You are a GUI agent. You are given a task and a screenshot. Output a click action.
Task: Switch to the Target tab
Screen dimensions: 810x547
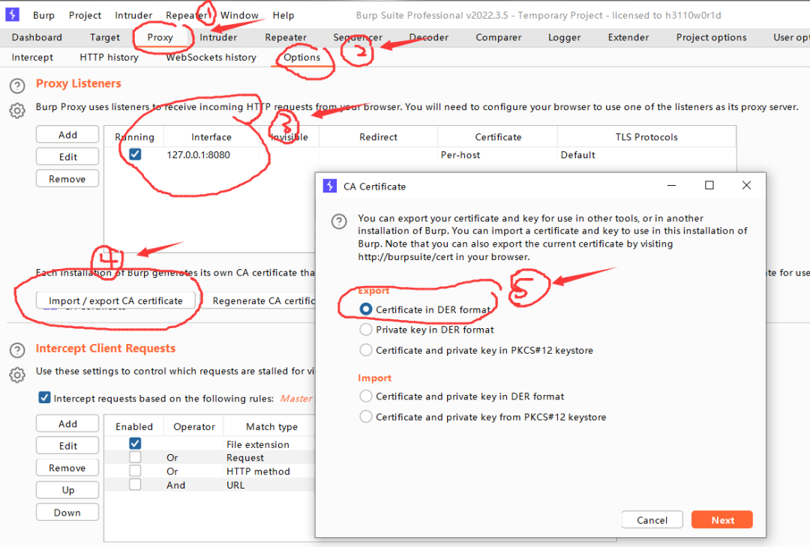tap(105, 37)
